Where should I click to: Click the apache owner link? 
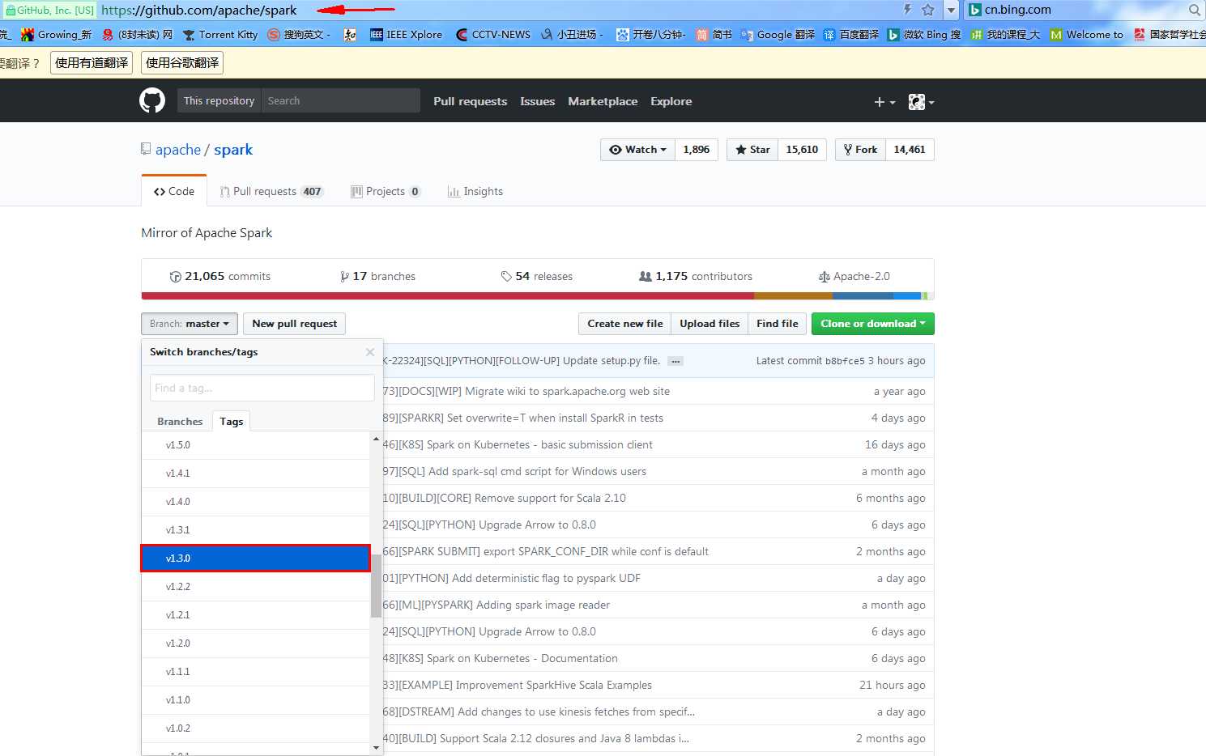click(178, 150)
